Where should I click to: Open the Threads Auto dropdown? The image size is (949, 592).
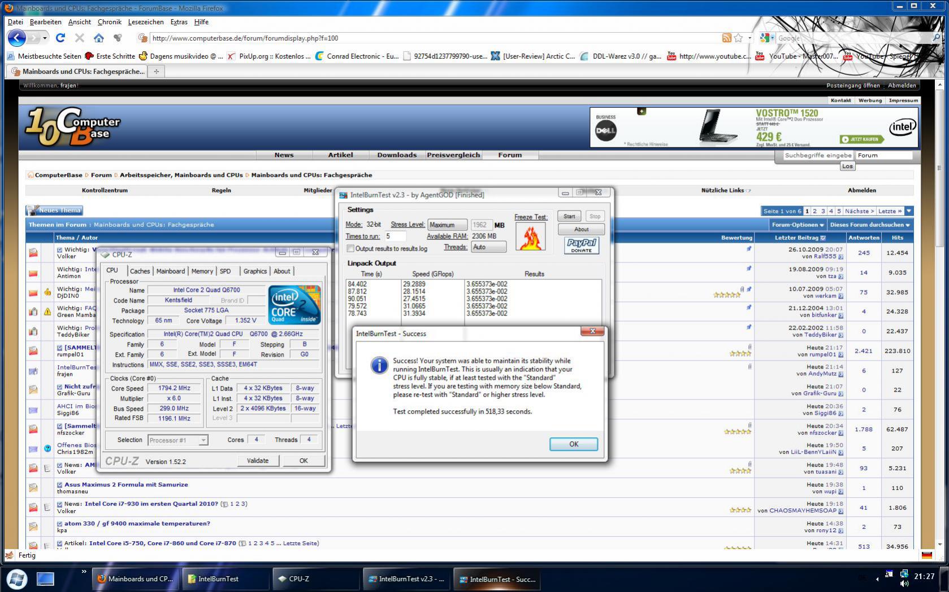pyautogui.click(x=488, y=247)
